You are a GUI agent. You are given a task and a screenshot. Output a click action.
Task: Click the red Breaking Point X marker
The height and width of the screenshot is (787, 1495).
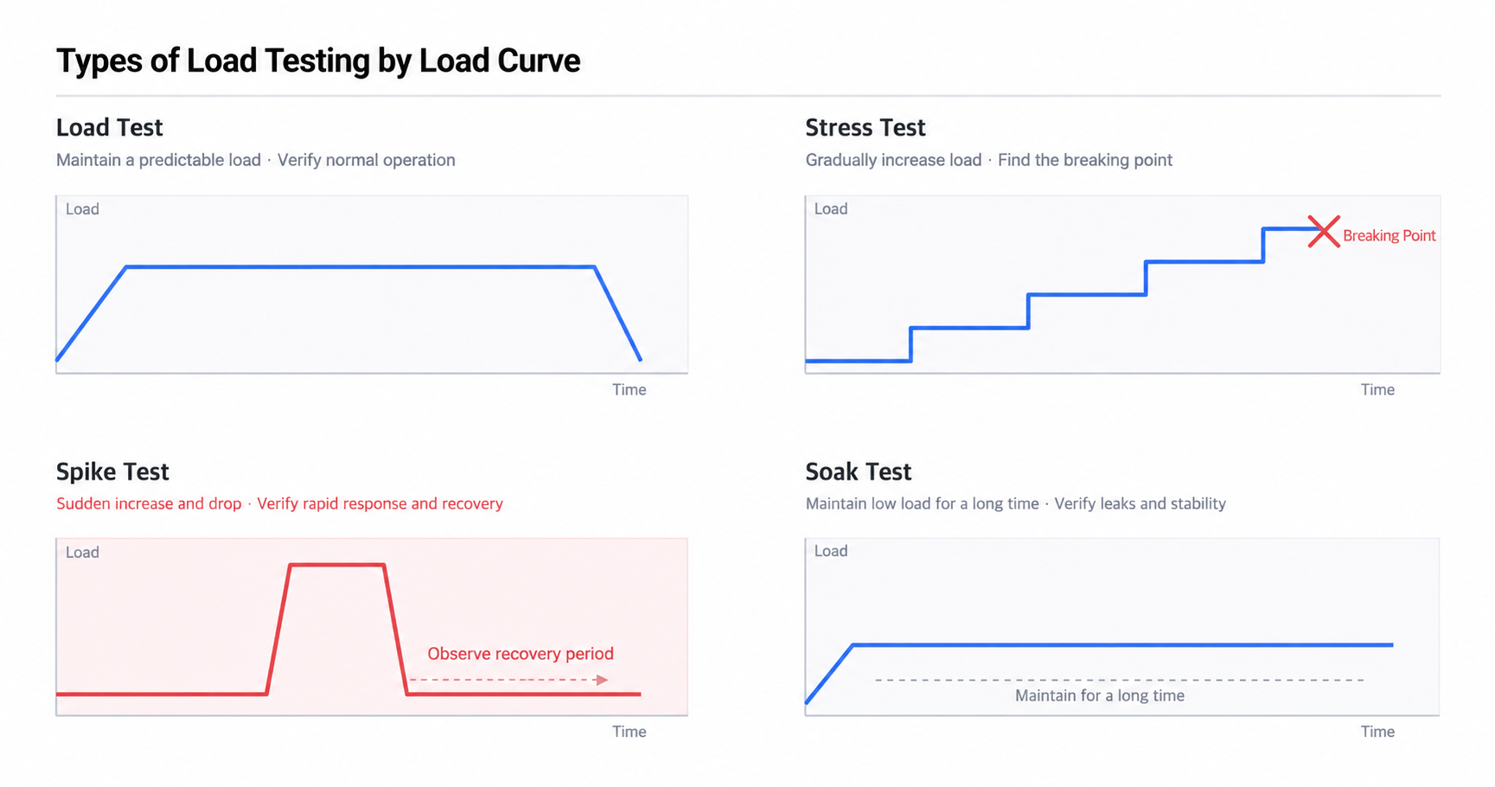[1323, 232]
